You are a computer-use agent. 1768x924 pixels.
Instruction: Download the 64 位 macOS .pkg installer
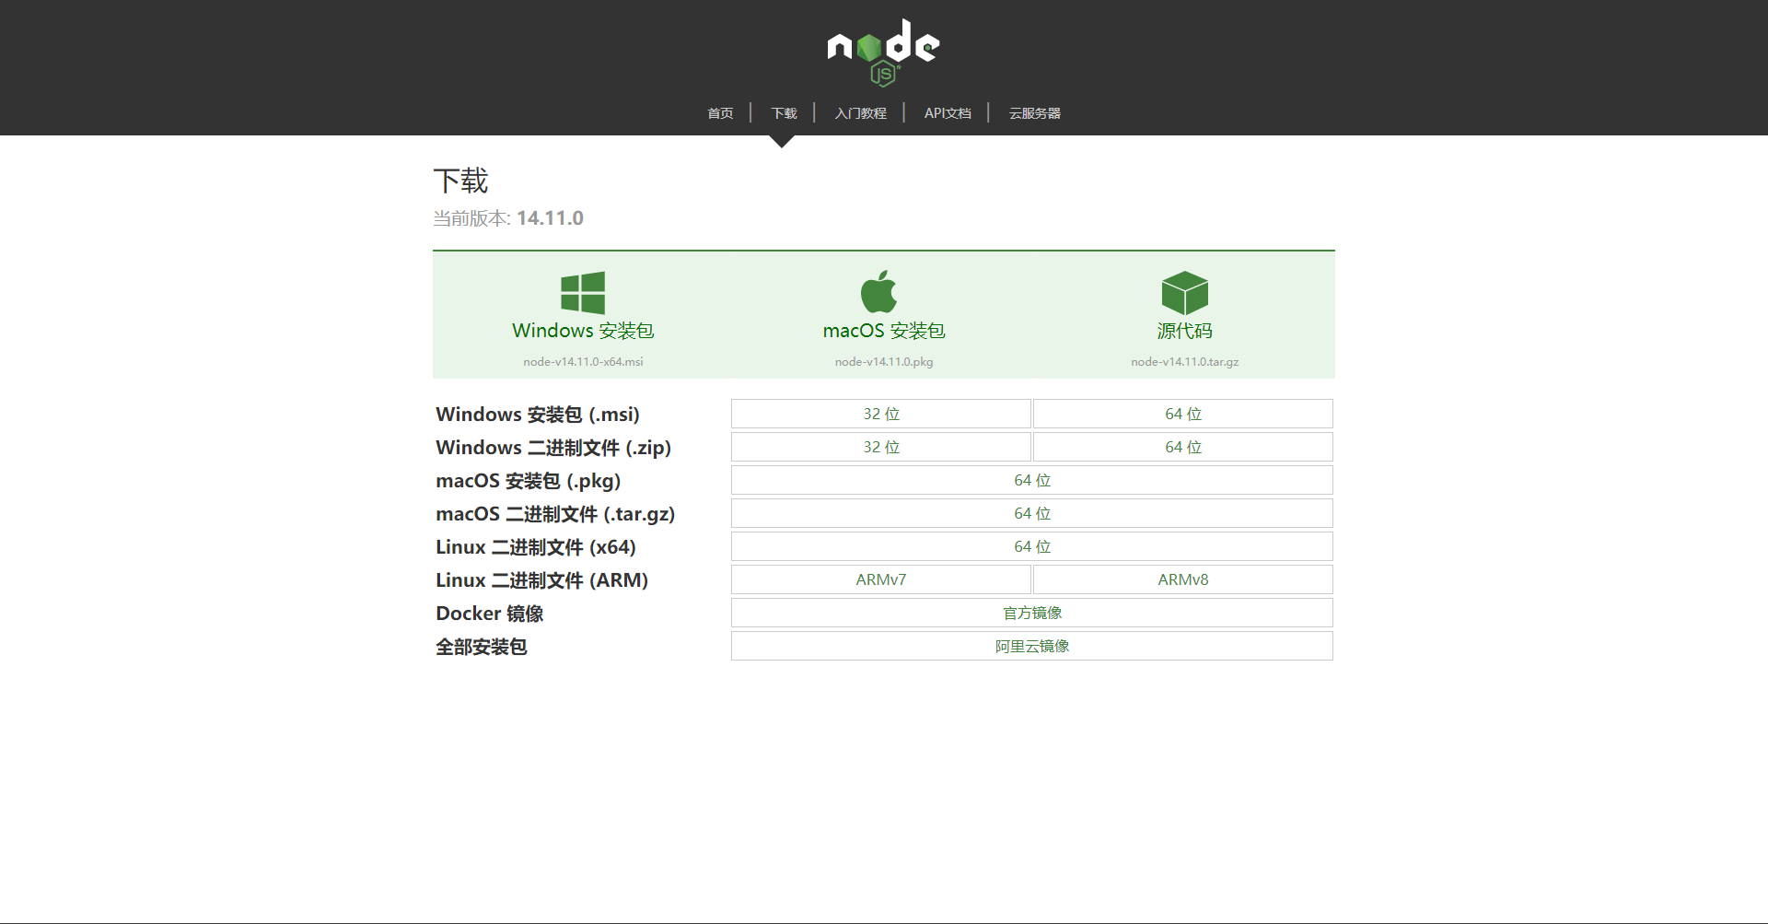click(1032, 480)
